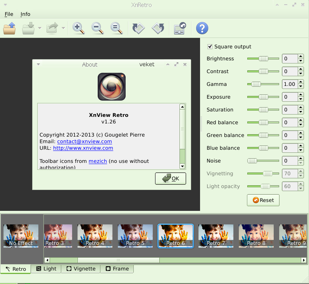Decrease Exposure with the down stepper arrow
The width and height of the screenshot is (309, 284).
click(x=300, y=99)
